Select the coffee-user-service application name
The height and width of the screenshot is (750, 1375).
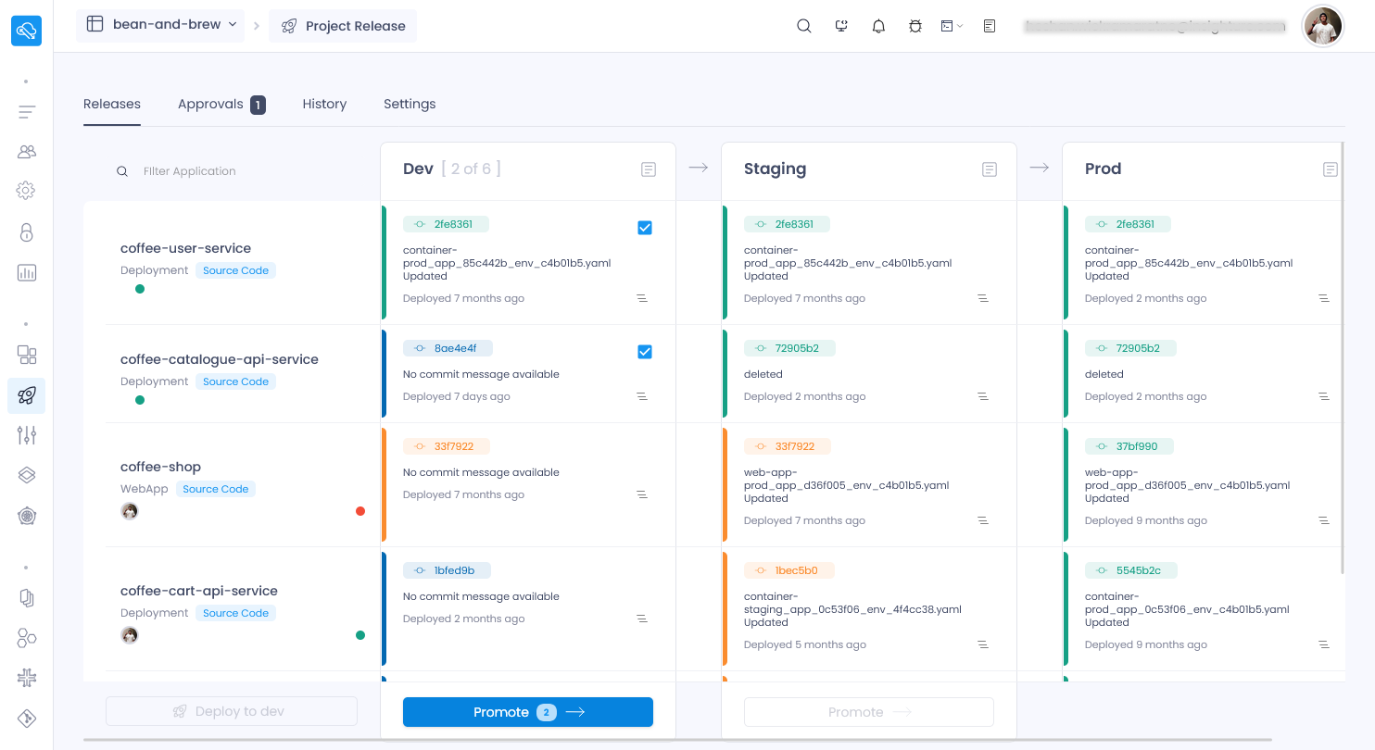point(185,248)
